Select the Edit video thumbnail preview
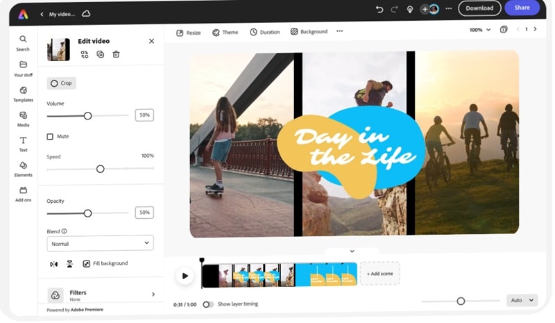Screen dimensions: 555x323 coord(58,49)
